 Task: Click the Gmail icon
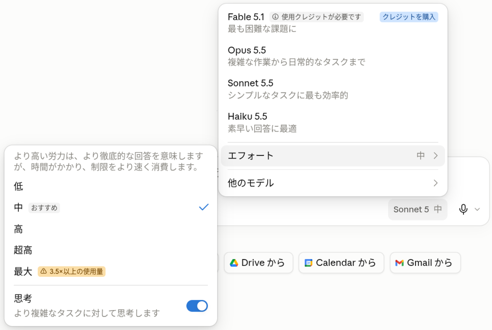[399, 263]
